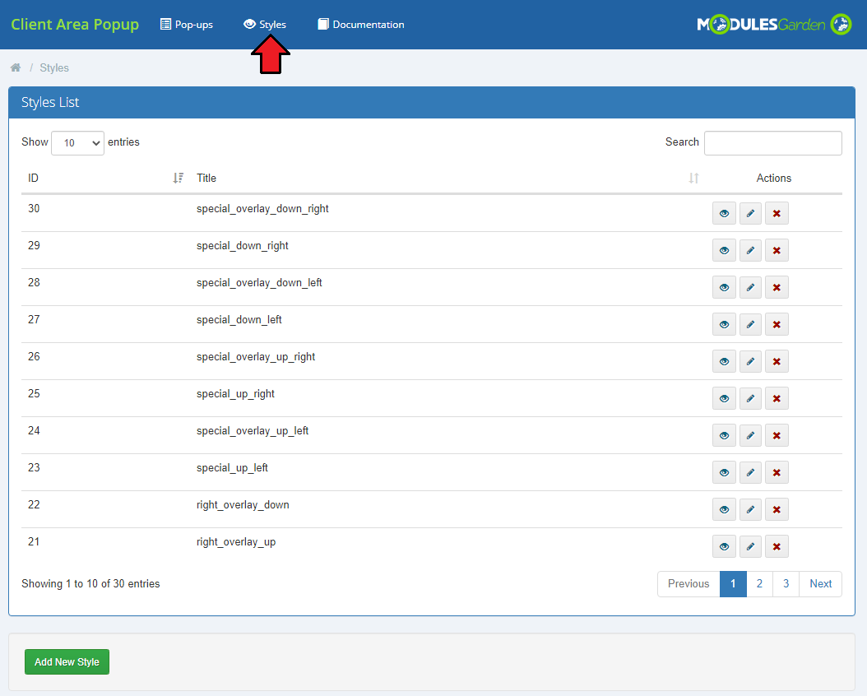The image size is (867, 696).
Task: Delete the right_overlay_up style
Action: (777, 547)
